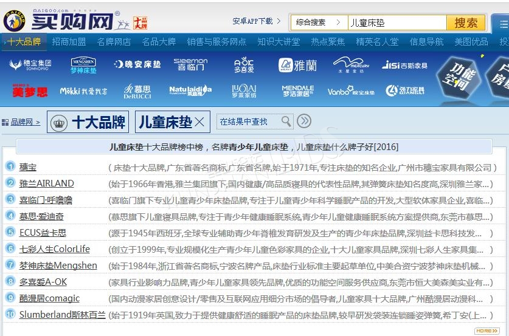Click description text starting 源于1945年西班牙

[x=300, y=233]
